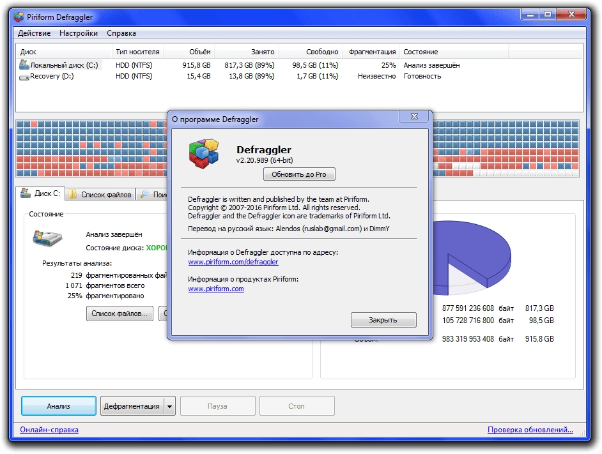Click the 13,8 GB (89%) used value
The width and height of the screenshot is (602, 454).
point(252,77)
